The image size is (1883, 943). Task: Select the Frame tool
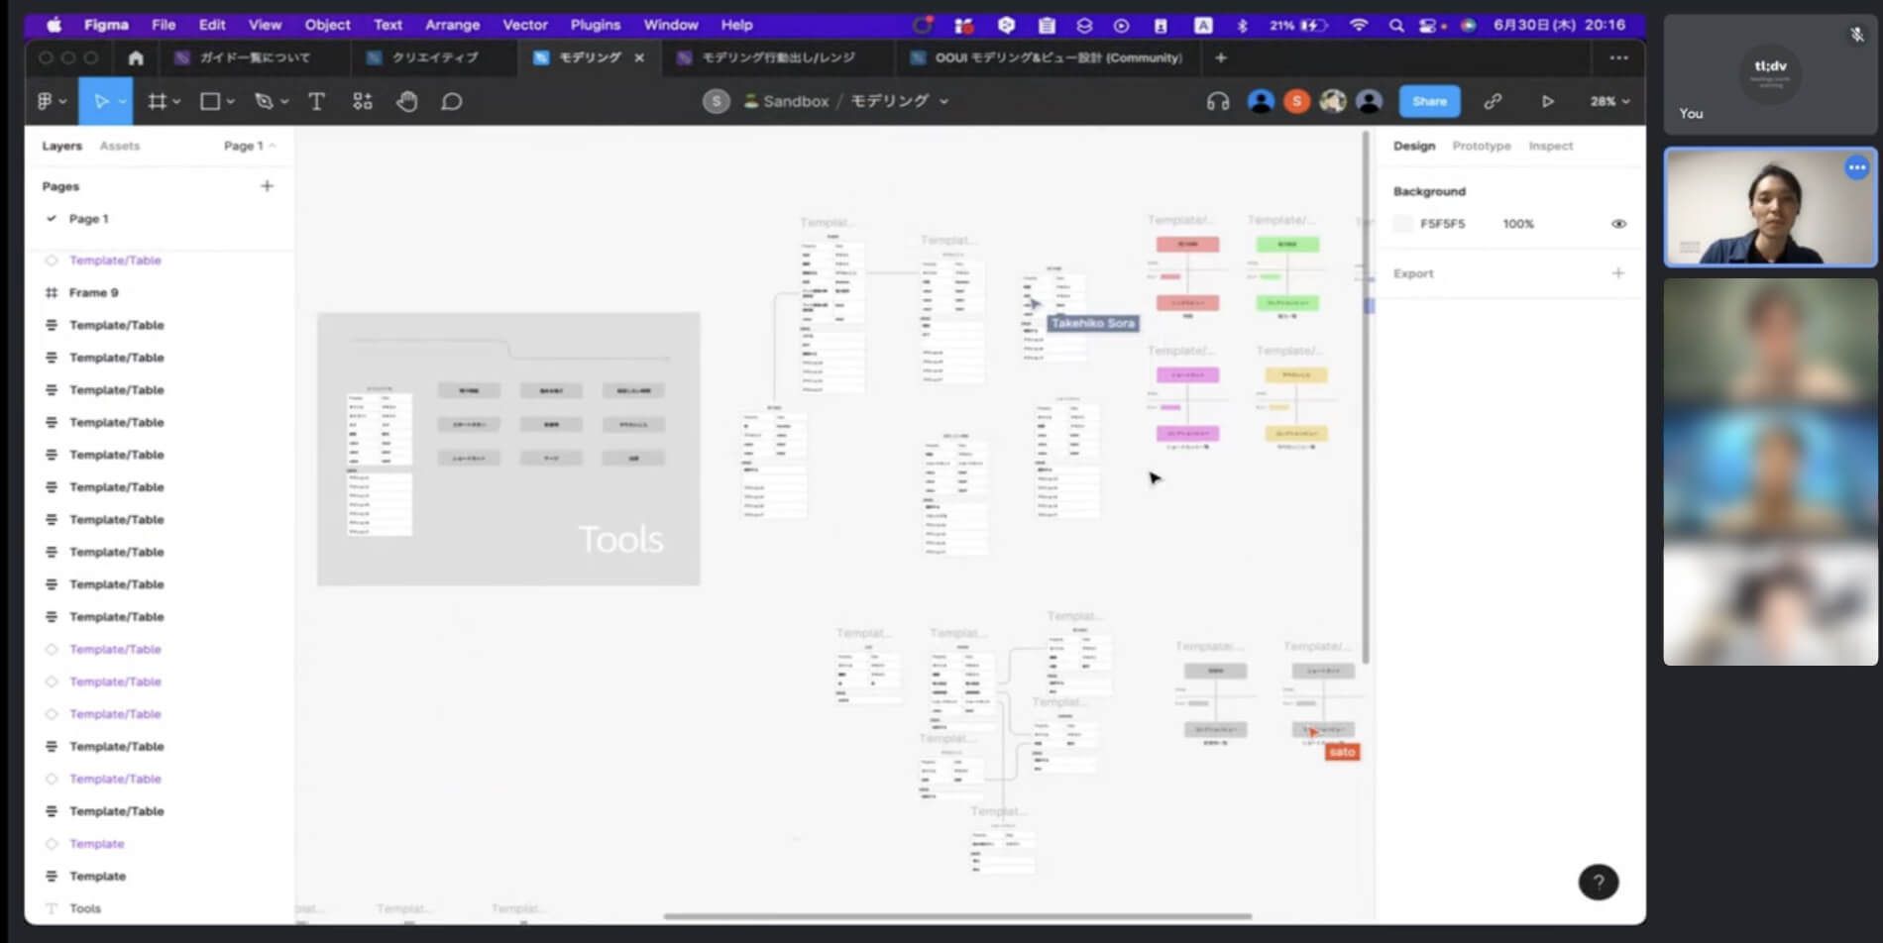pyautogui.click(x=157, y=101)
